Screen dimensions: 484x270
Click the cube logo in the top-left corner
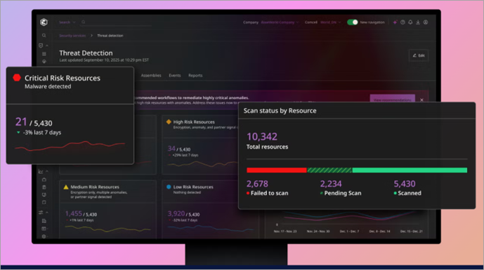point(44,22)
